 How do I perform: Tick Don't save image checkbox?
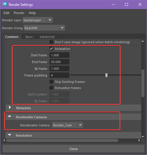(x=51, y=42)
